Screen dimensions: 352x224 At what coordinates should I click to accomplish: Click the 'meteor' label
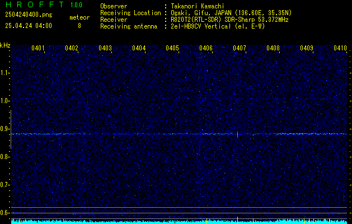[x=79, y=17]
